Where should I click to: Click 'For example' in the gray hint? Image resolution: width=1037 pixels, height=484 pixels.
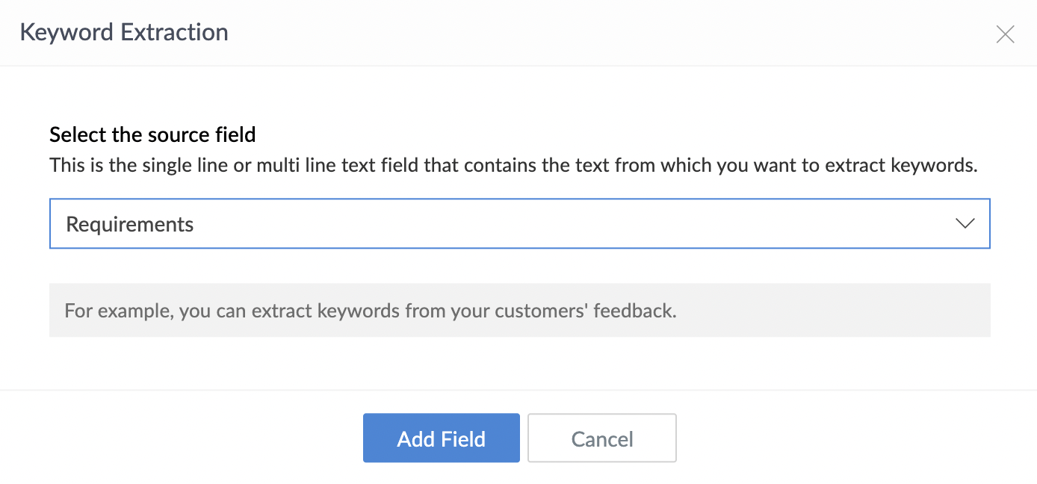(118, 311)
